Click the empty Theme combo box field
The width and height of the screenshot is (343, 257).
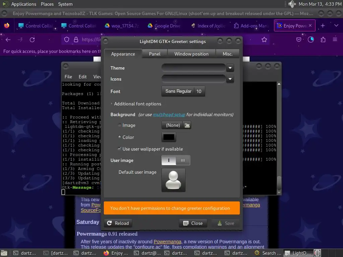[194, 68]
